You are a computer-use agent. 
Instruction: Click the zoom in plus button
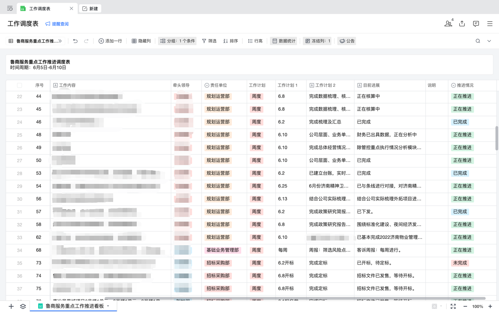(490, 306)
